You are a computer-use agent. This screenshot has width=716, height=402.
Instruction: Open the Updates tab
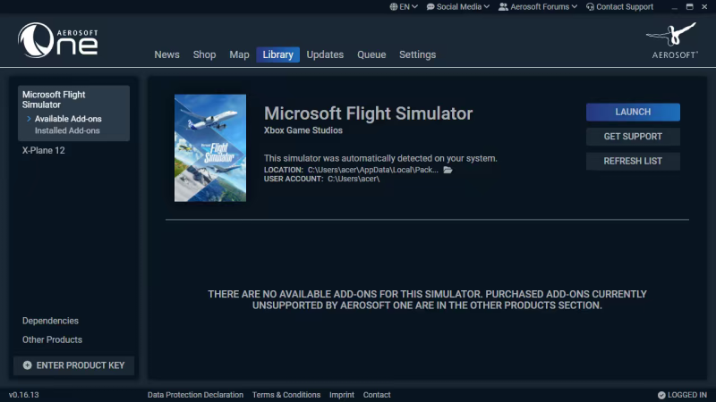point(325,54)
